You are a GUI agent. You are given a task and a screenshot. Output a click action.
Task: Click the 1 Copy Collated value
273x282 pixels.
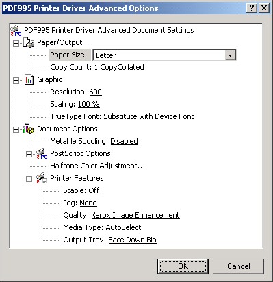click(119, 67)
